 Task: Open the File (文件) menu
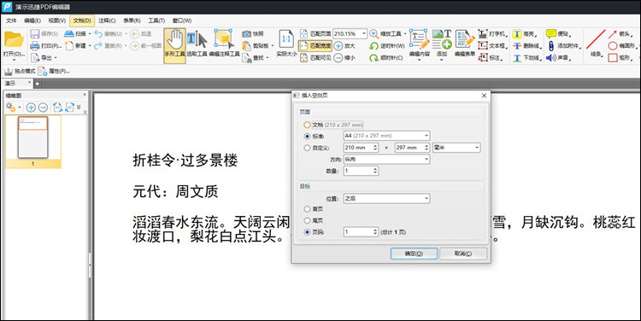[11, 20]
